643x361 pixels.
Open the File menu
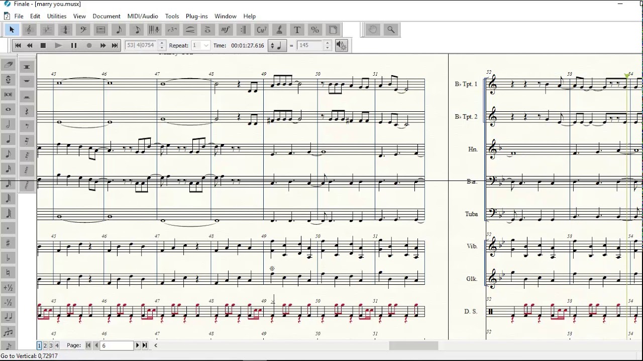tap(19, 16)
